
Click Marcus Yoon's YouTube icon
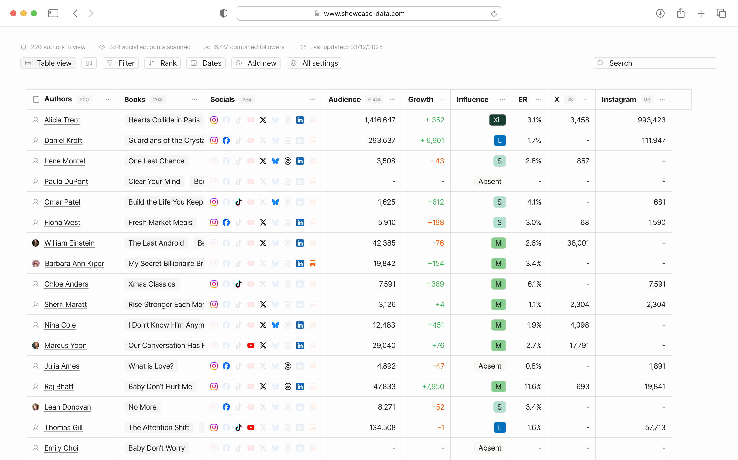251,345
